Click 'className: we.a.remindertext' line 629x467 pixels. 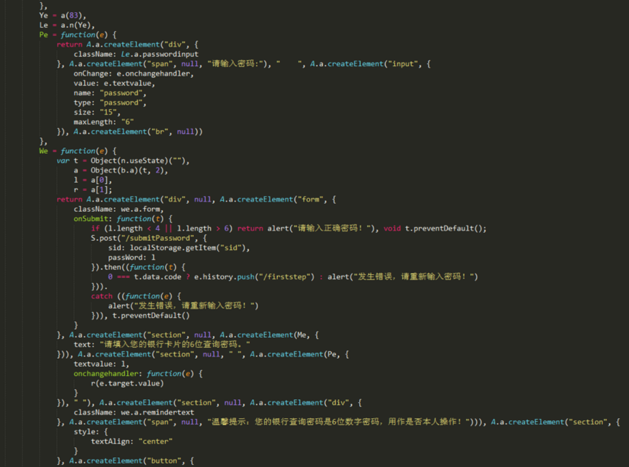[134, 413]
